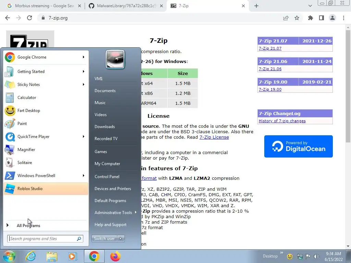This screenshot has height=263, width=351.
Task: Open Internet Explorer in taskbar
Action: point(31,256)
